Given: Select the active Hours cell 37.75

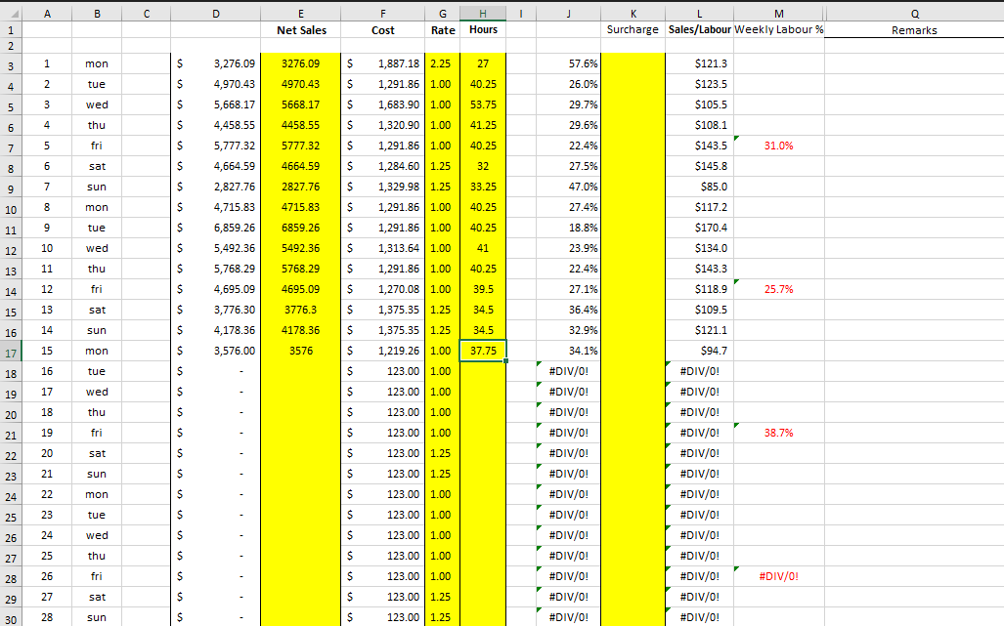Looking at the screenshot, I should click(483, 351).
